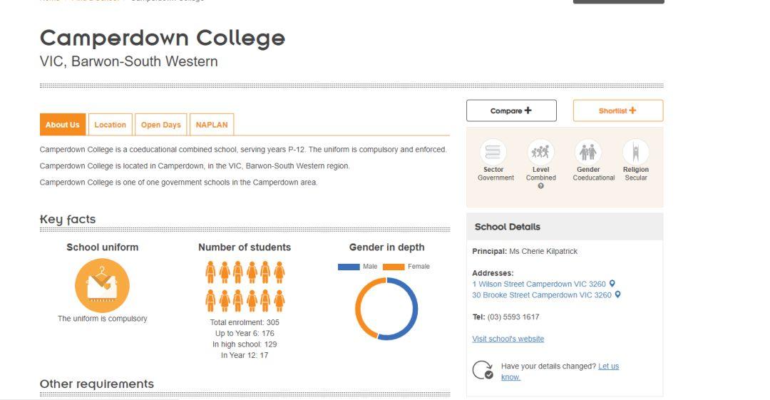This screenshot has width=770, height=400.
Task: Click the About Us tab
Action: pyautogui.click(x=63, y=125)
